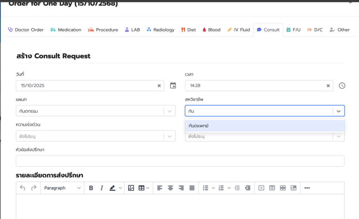Image resolution: width=359 pixels, height=219 pixels.
Task: Expand the Paragraph style dropdown
Action: [x=62, y=188]
